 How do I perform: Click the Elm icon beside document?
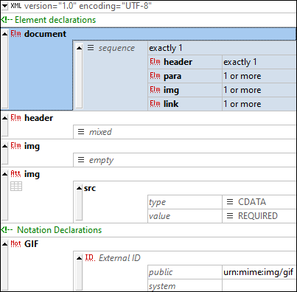tap(15, 34)
